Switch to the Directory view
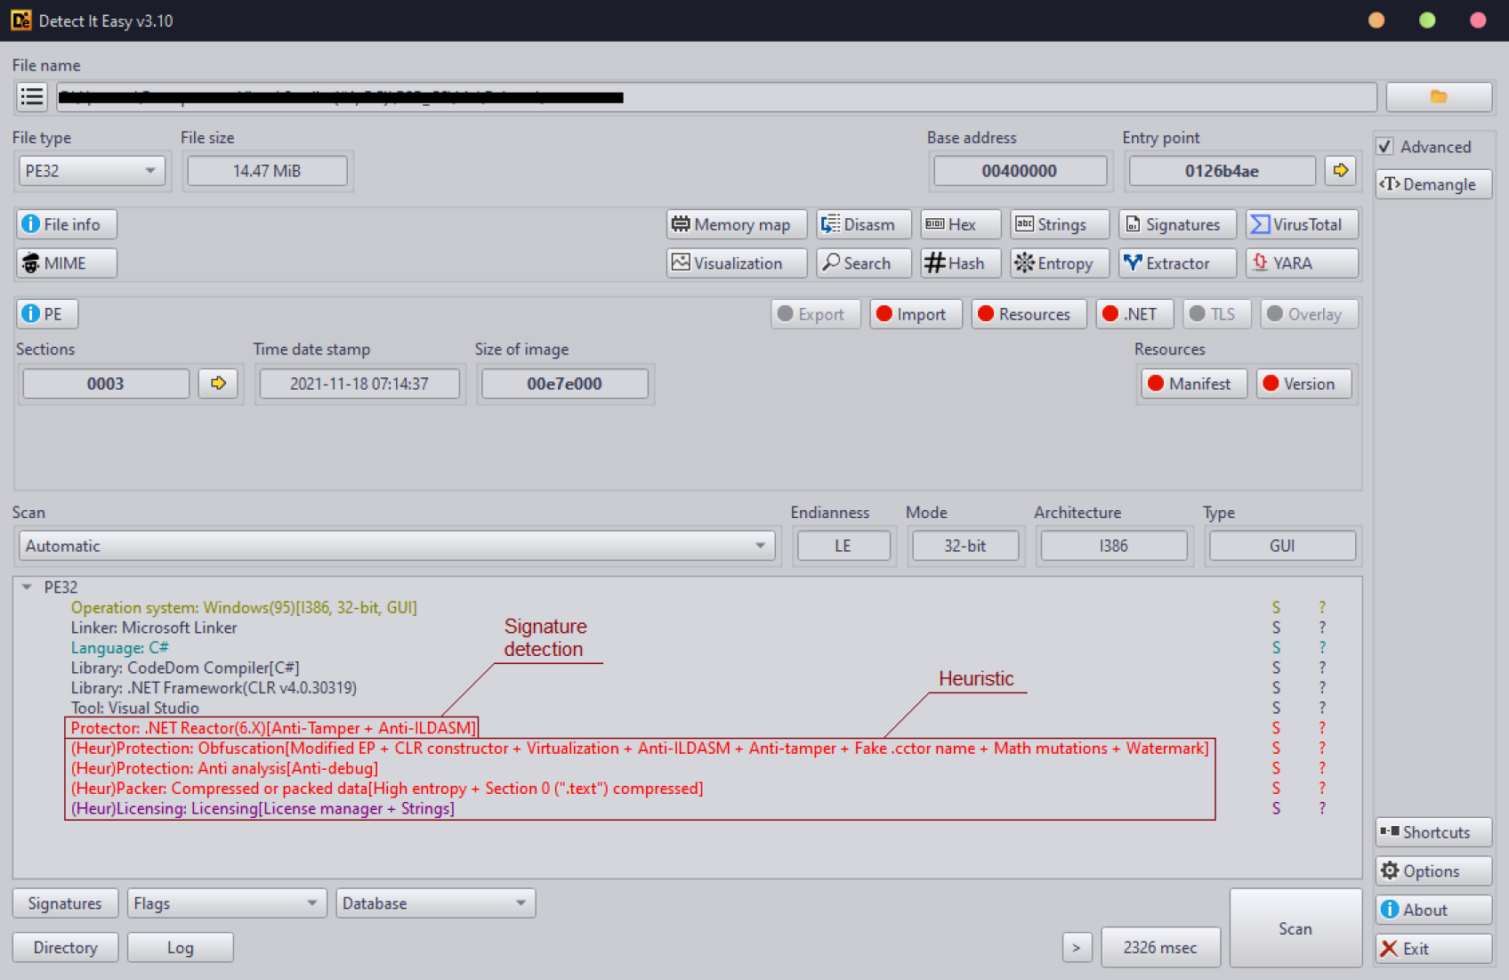1509x980 pixels. pyautogui.click(x=64, y=947)
